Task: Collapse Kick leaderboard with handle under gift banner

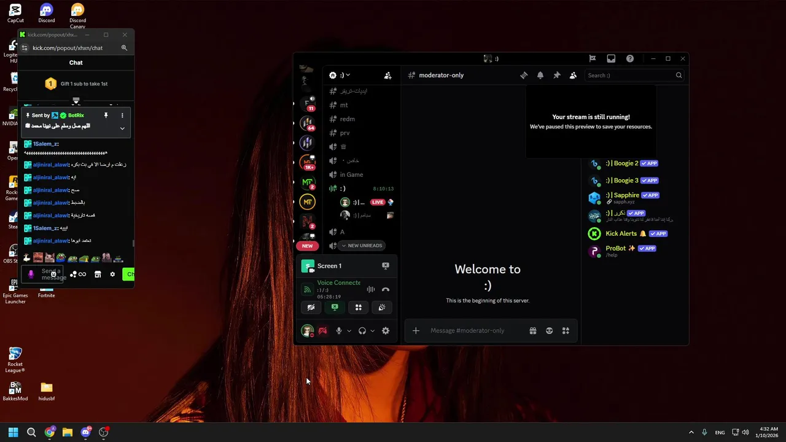Action: (76, 101)
